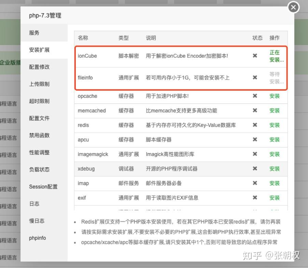308x268 pixels.
Task: Open the Session配置 section
Action: [x=43, y=187]
